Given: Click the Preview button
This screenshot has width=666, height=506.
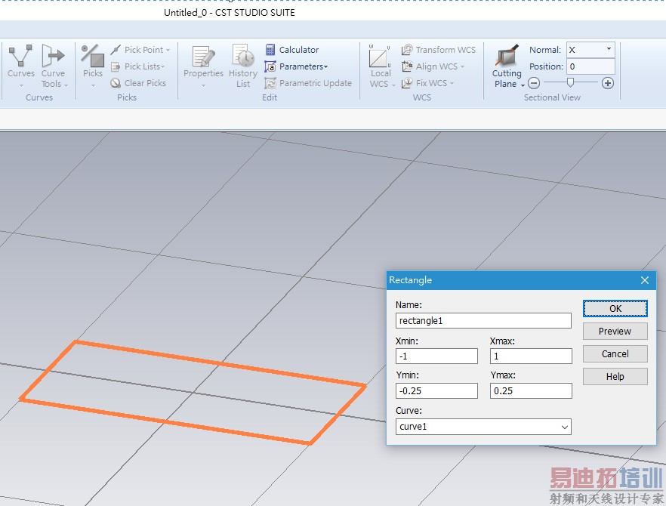Looking at the screenshot, I should [x=615, y=332].
